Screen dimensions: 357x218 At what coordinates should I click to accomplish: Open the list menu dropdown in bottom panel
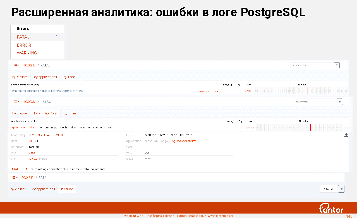pyautogui.click(x=15, y=178)
